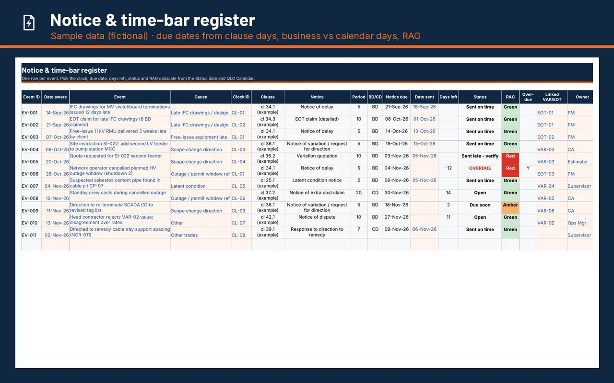The width and height of the screenshot is (614, 383).
Task: Select the Event ID column header
Action: click(32, 97)
